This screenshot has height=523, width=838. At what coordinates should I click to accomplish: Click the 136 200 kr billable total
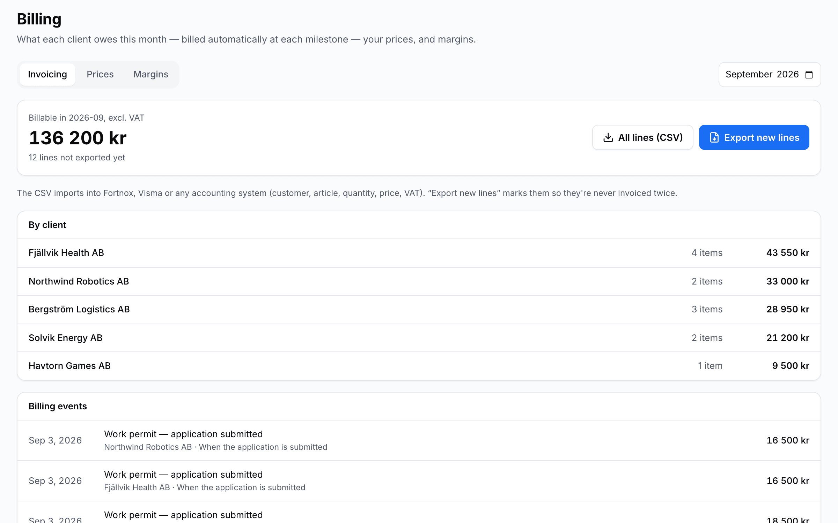tap(78, 138)
